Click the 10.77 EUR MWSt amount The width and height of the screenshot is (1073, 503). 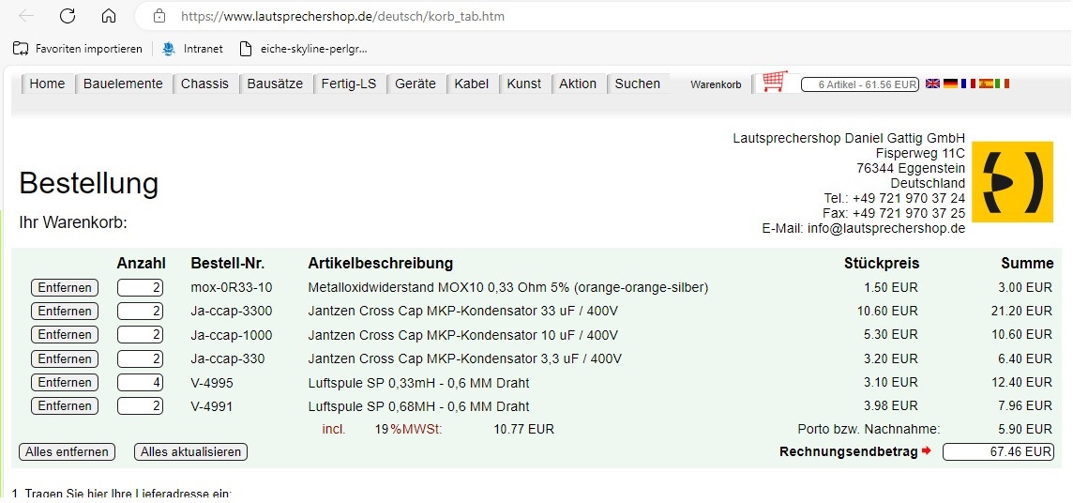[x=523, y=430]
